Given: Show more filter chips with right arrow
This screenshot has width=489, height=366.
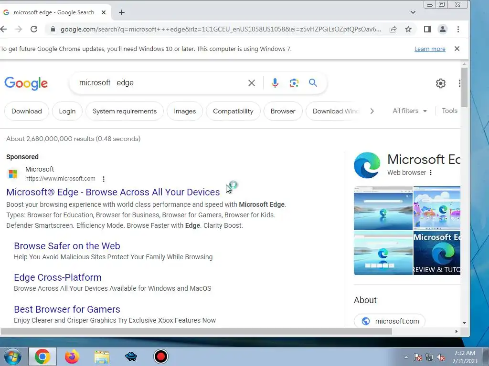Looking at the screenshot, I should tap(372, 111).
